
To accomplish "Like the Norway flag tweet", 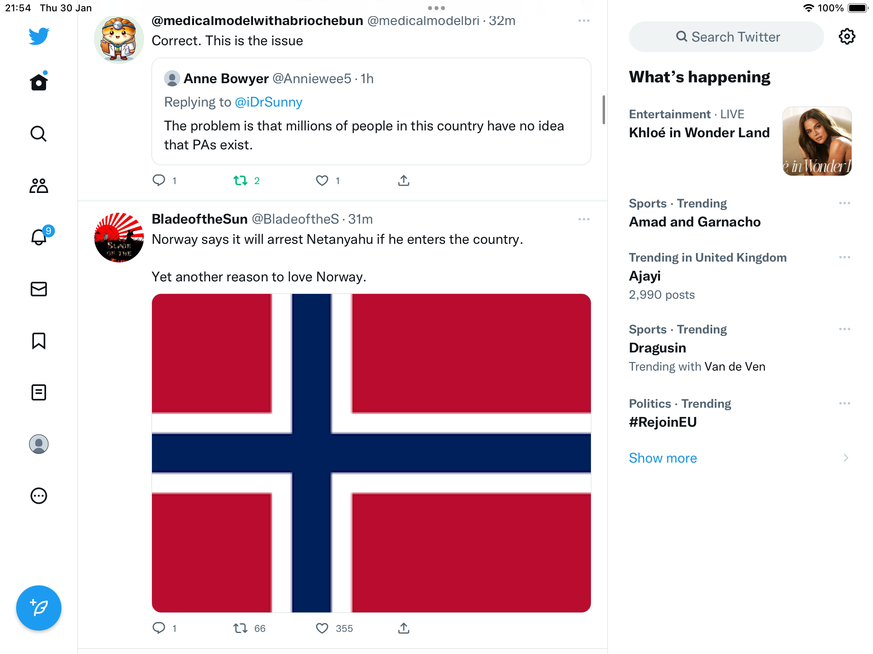I will (322, 628).
